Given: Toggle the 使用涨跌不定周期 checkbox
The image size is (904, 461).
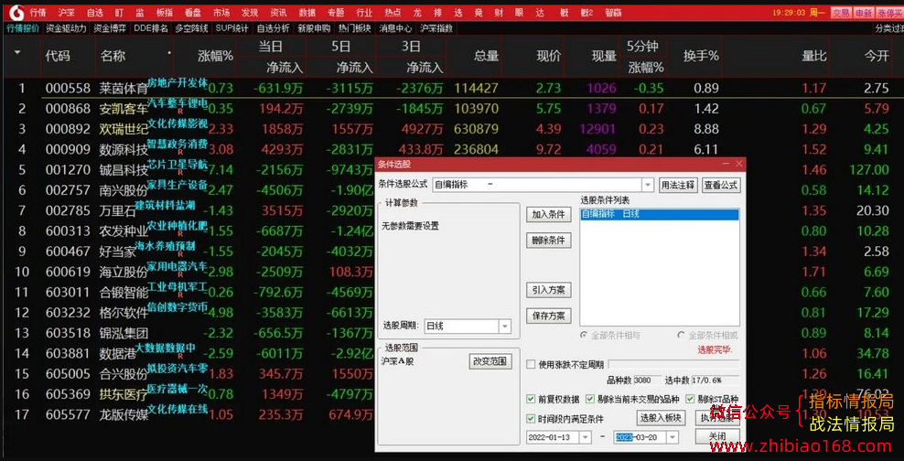Looking at the screenshot, I should (531, 364).
